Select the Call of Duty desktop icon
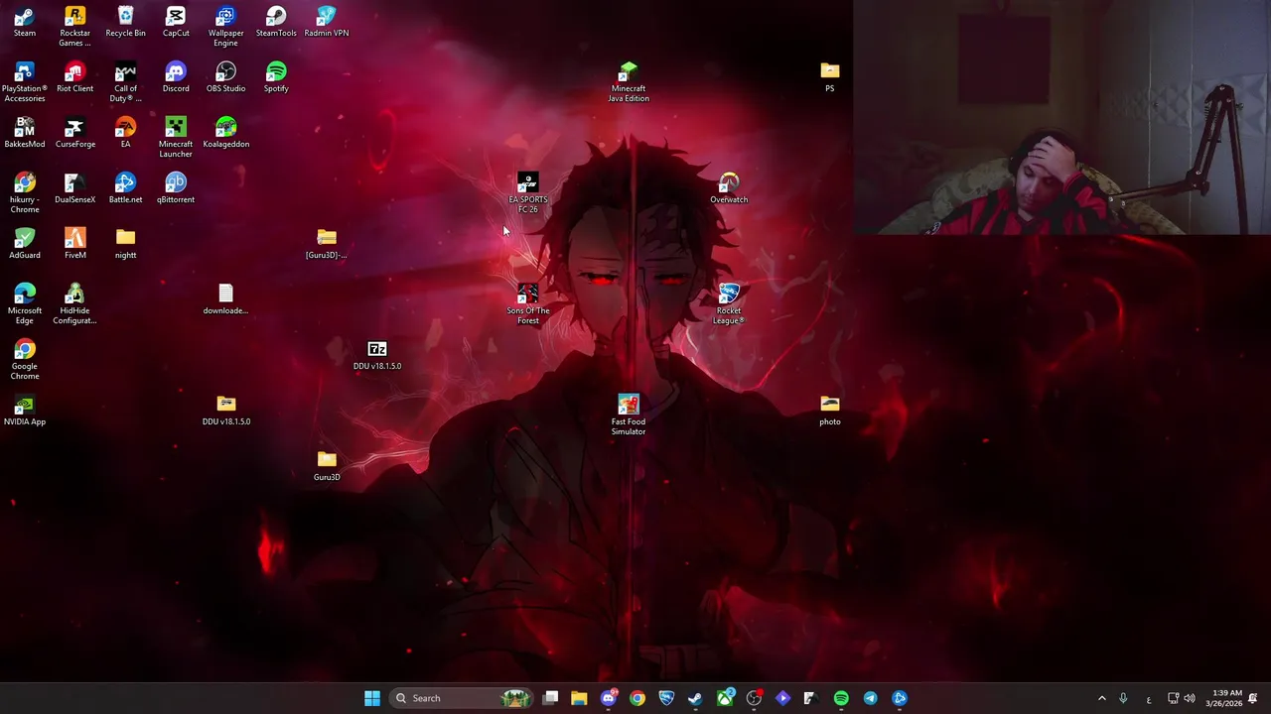This screenshot has height=714, width=1271. click(125, 82)
